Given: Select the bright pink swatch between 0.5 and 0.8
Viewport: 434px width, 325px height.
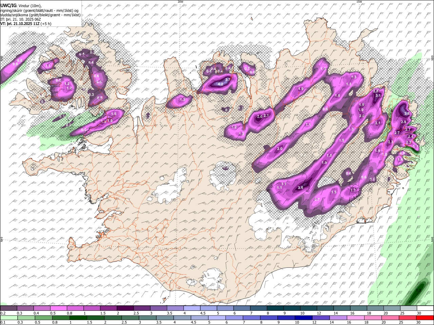Looking at the screenshot, I should (x=59, y=308).
